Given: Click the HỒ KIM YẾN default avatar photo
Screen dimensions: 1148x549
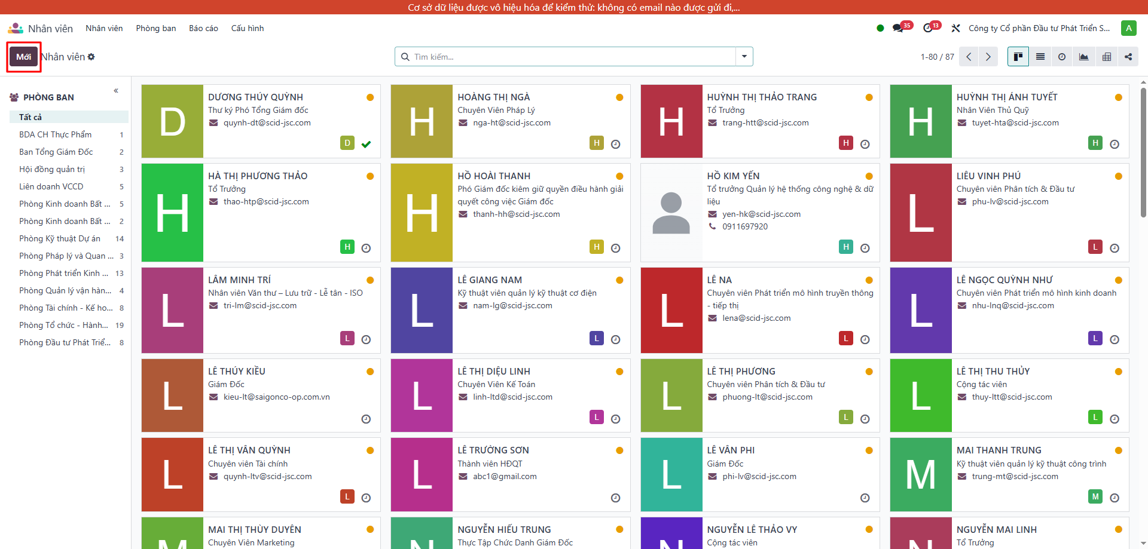Looking at the screenshot, I should pos(671,213).
